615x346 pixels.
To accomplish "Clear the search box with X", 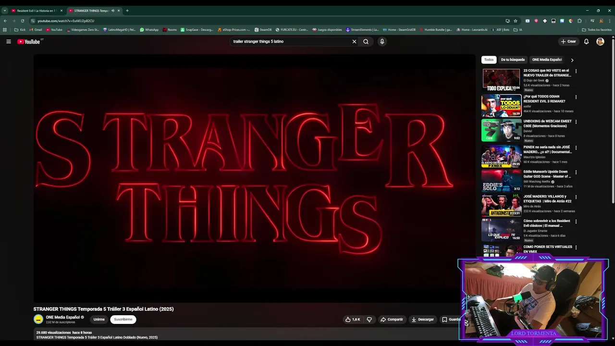I will pos(354,41).
